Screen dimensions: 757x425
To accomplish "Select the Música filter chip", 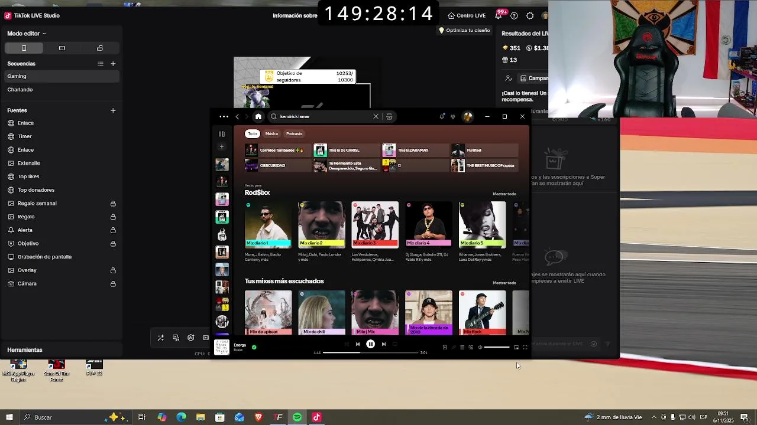I will click(271, 133).
